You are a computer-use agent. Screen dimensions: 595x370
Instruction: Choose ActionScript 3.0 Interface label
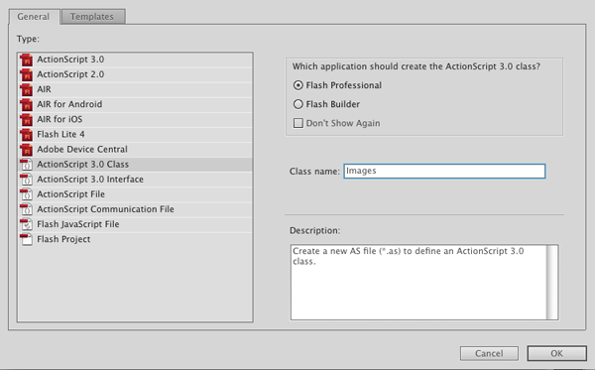click(x=90, y=180)
